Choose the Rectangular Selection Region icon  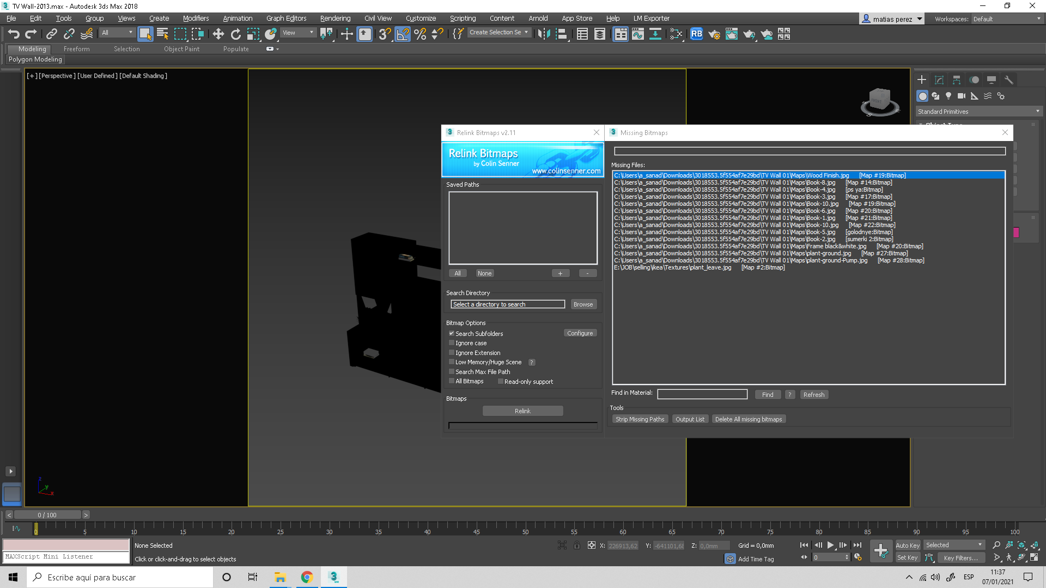(x=180, y=34)
